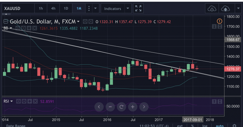The image size is (243, 127).
Task: Reset the chart view with the circular arrow
Action: pyautogui.click(x=121, y=107)
